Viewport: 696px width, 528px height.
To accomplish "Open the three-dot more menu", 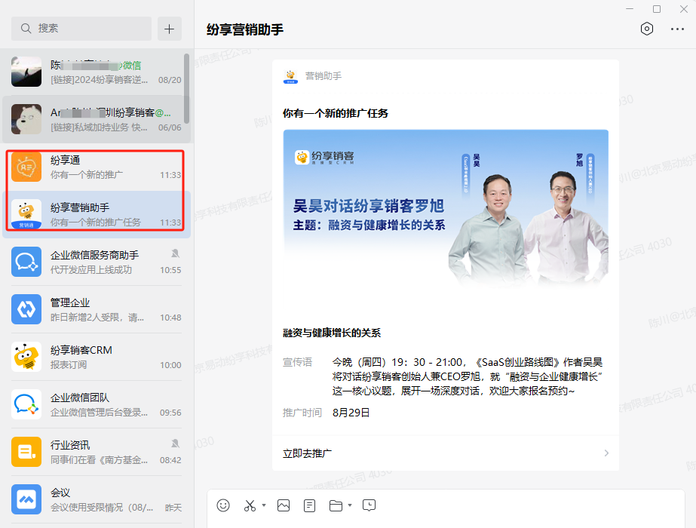I will tap(677, 29).
